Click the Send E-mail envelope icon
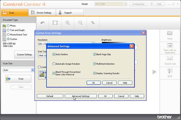 (170, 58)
